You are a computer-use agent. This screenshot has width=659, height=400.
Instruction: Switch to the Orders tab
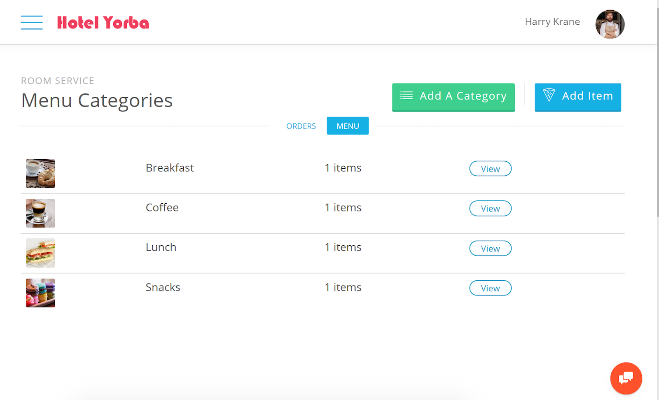[301, 126]
